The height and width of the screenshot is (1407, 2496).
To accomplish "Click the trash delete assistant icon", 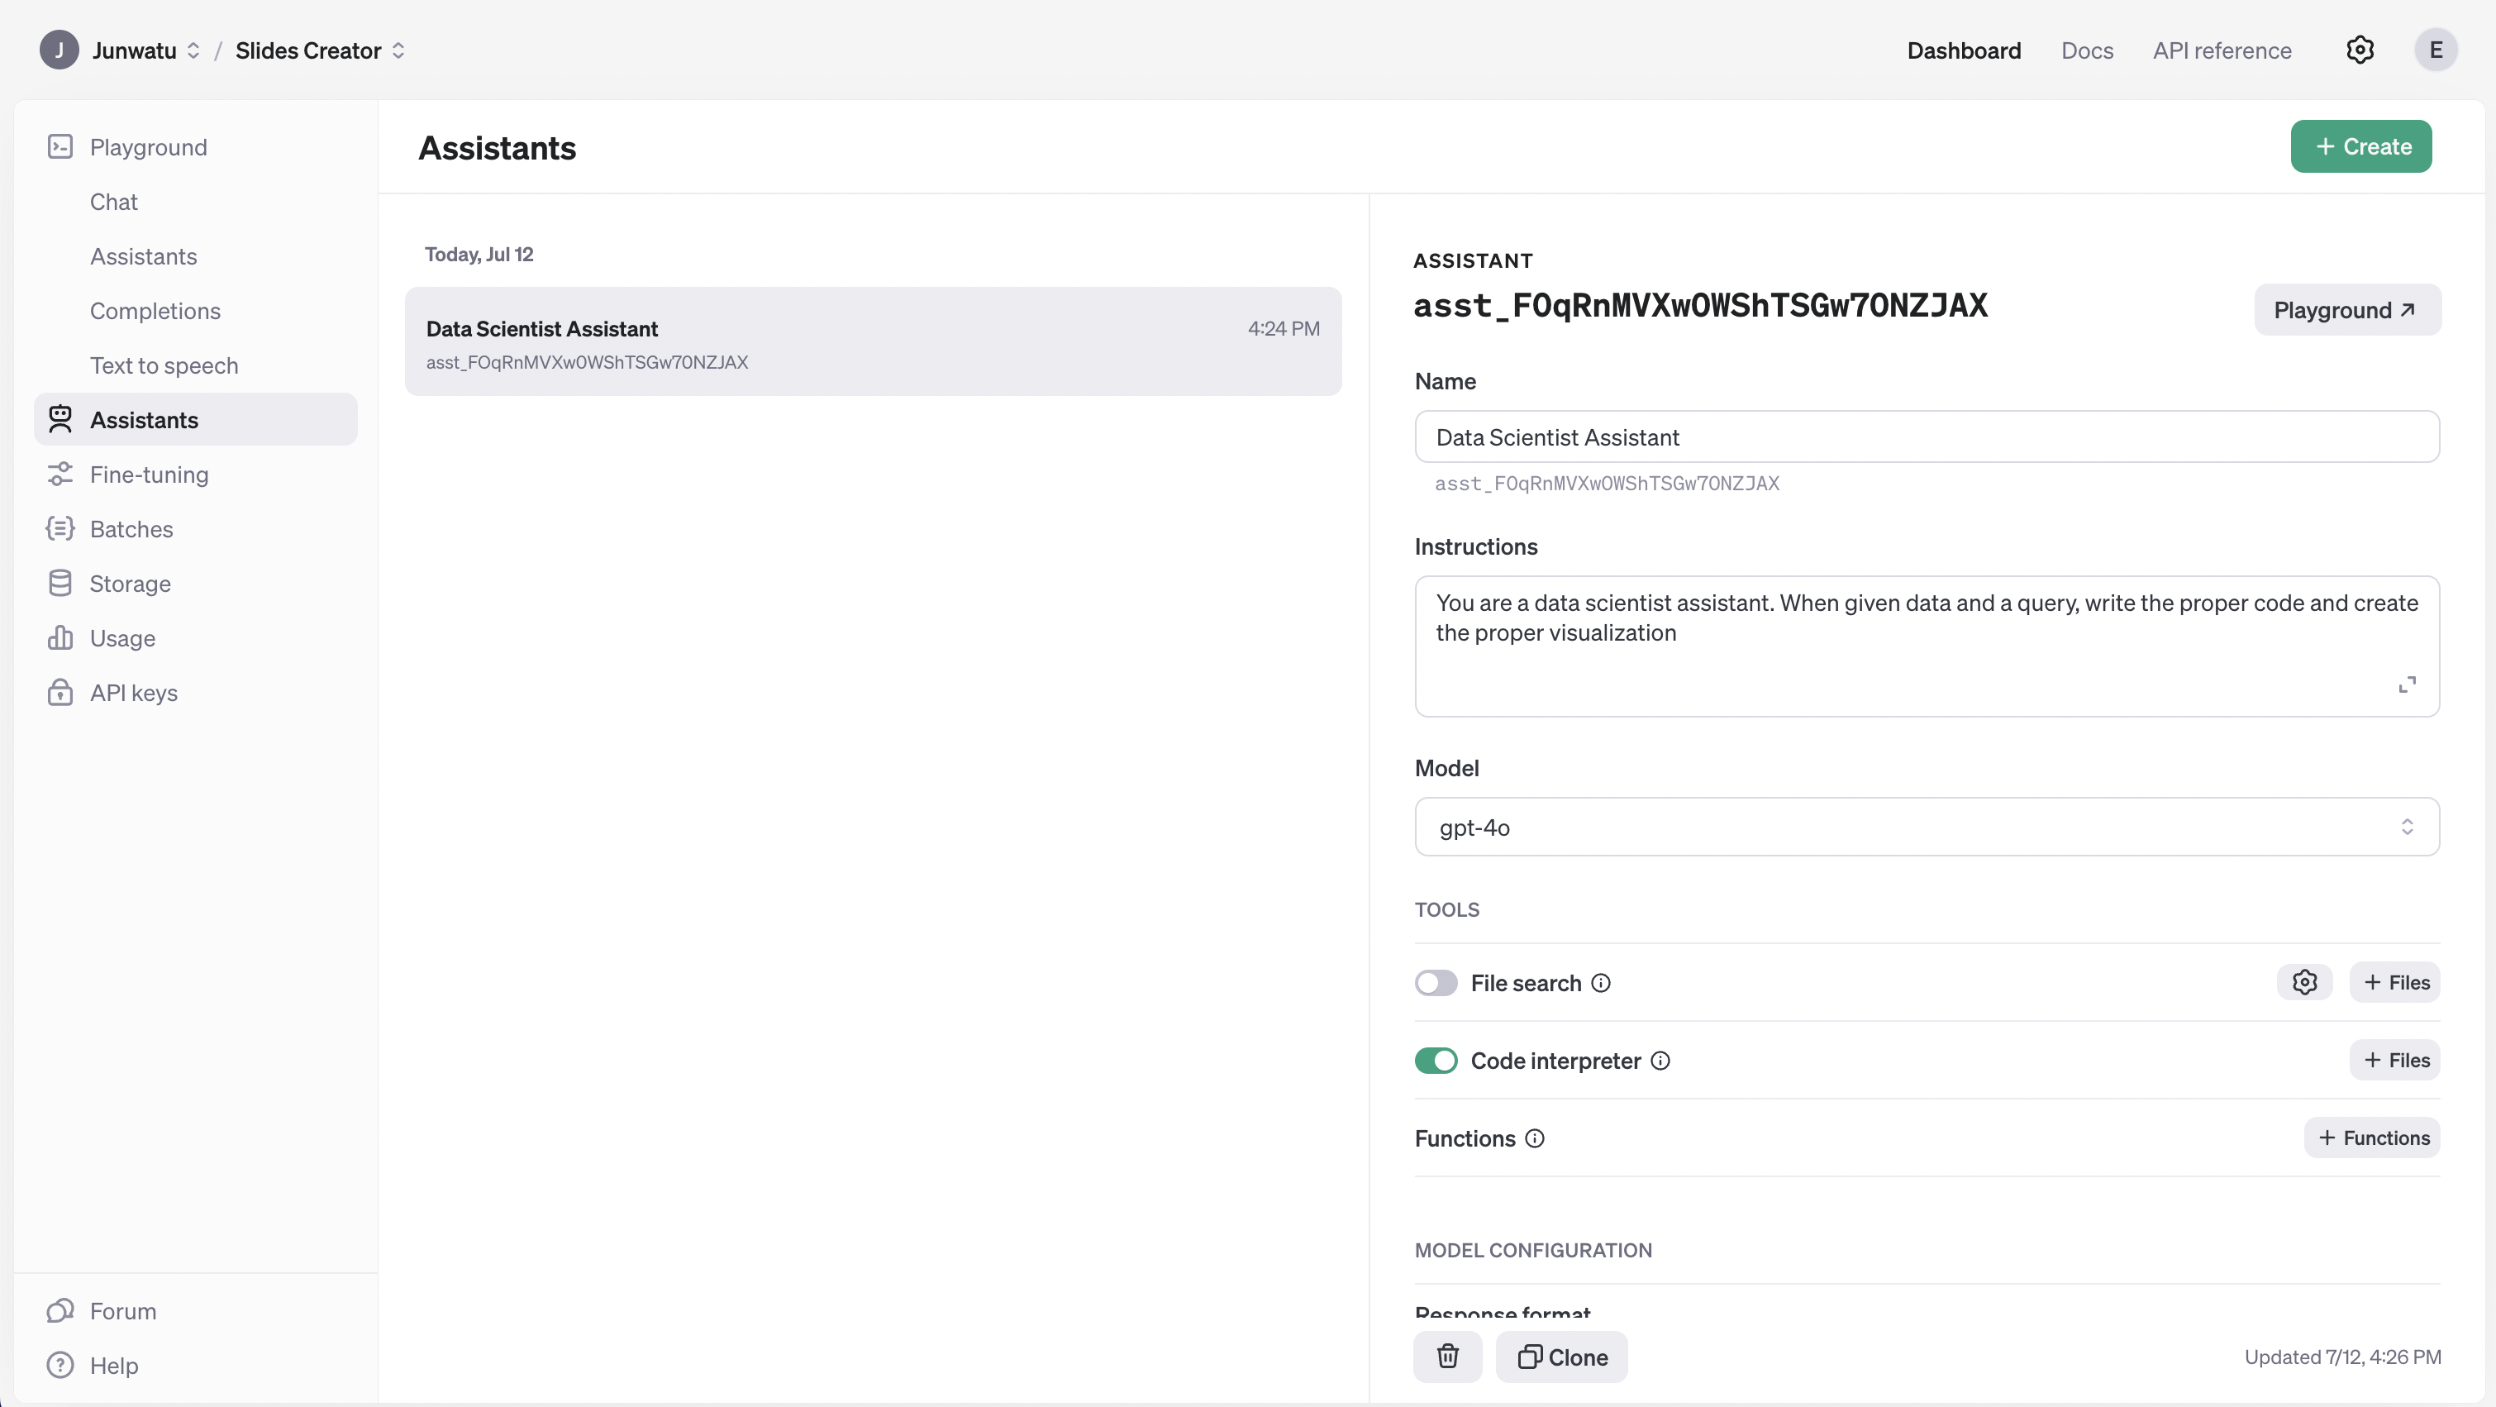I will (x=1446, y=1357).
